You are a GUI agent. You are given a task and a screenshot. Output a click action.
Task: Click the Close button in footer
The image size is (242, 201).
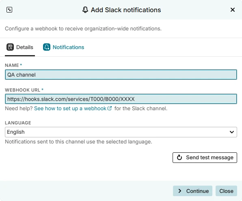(x=226, y=191)
